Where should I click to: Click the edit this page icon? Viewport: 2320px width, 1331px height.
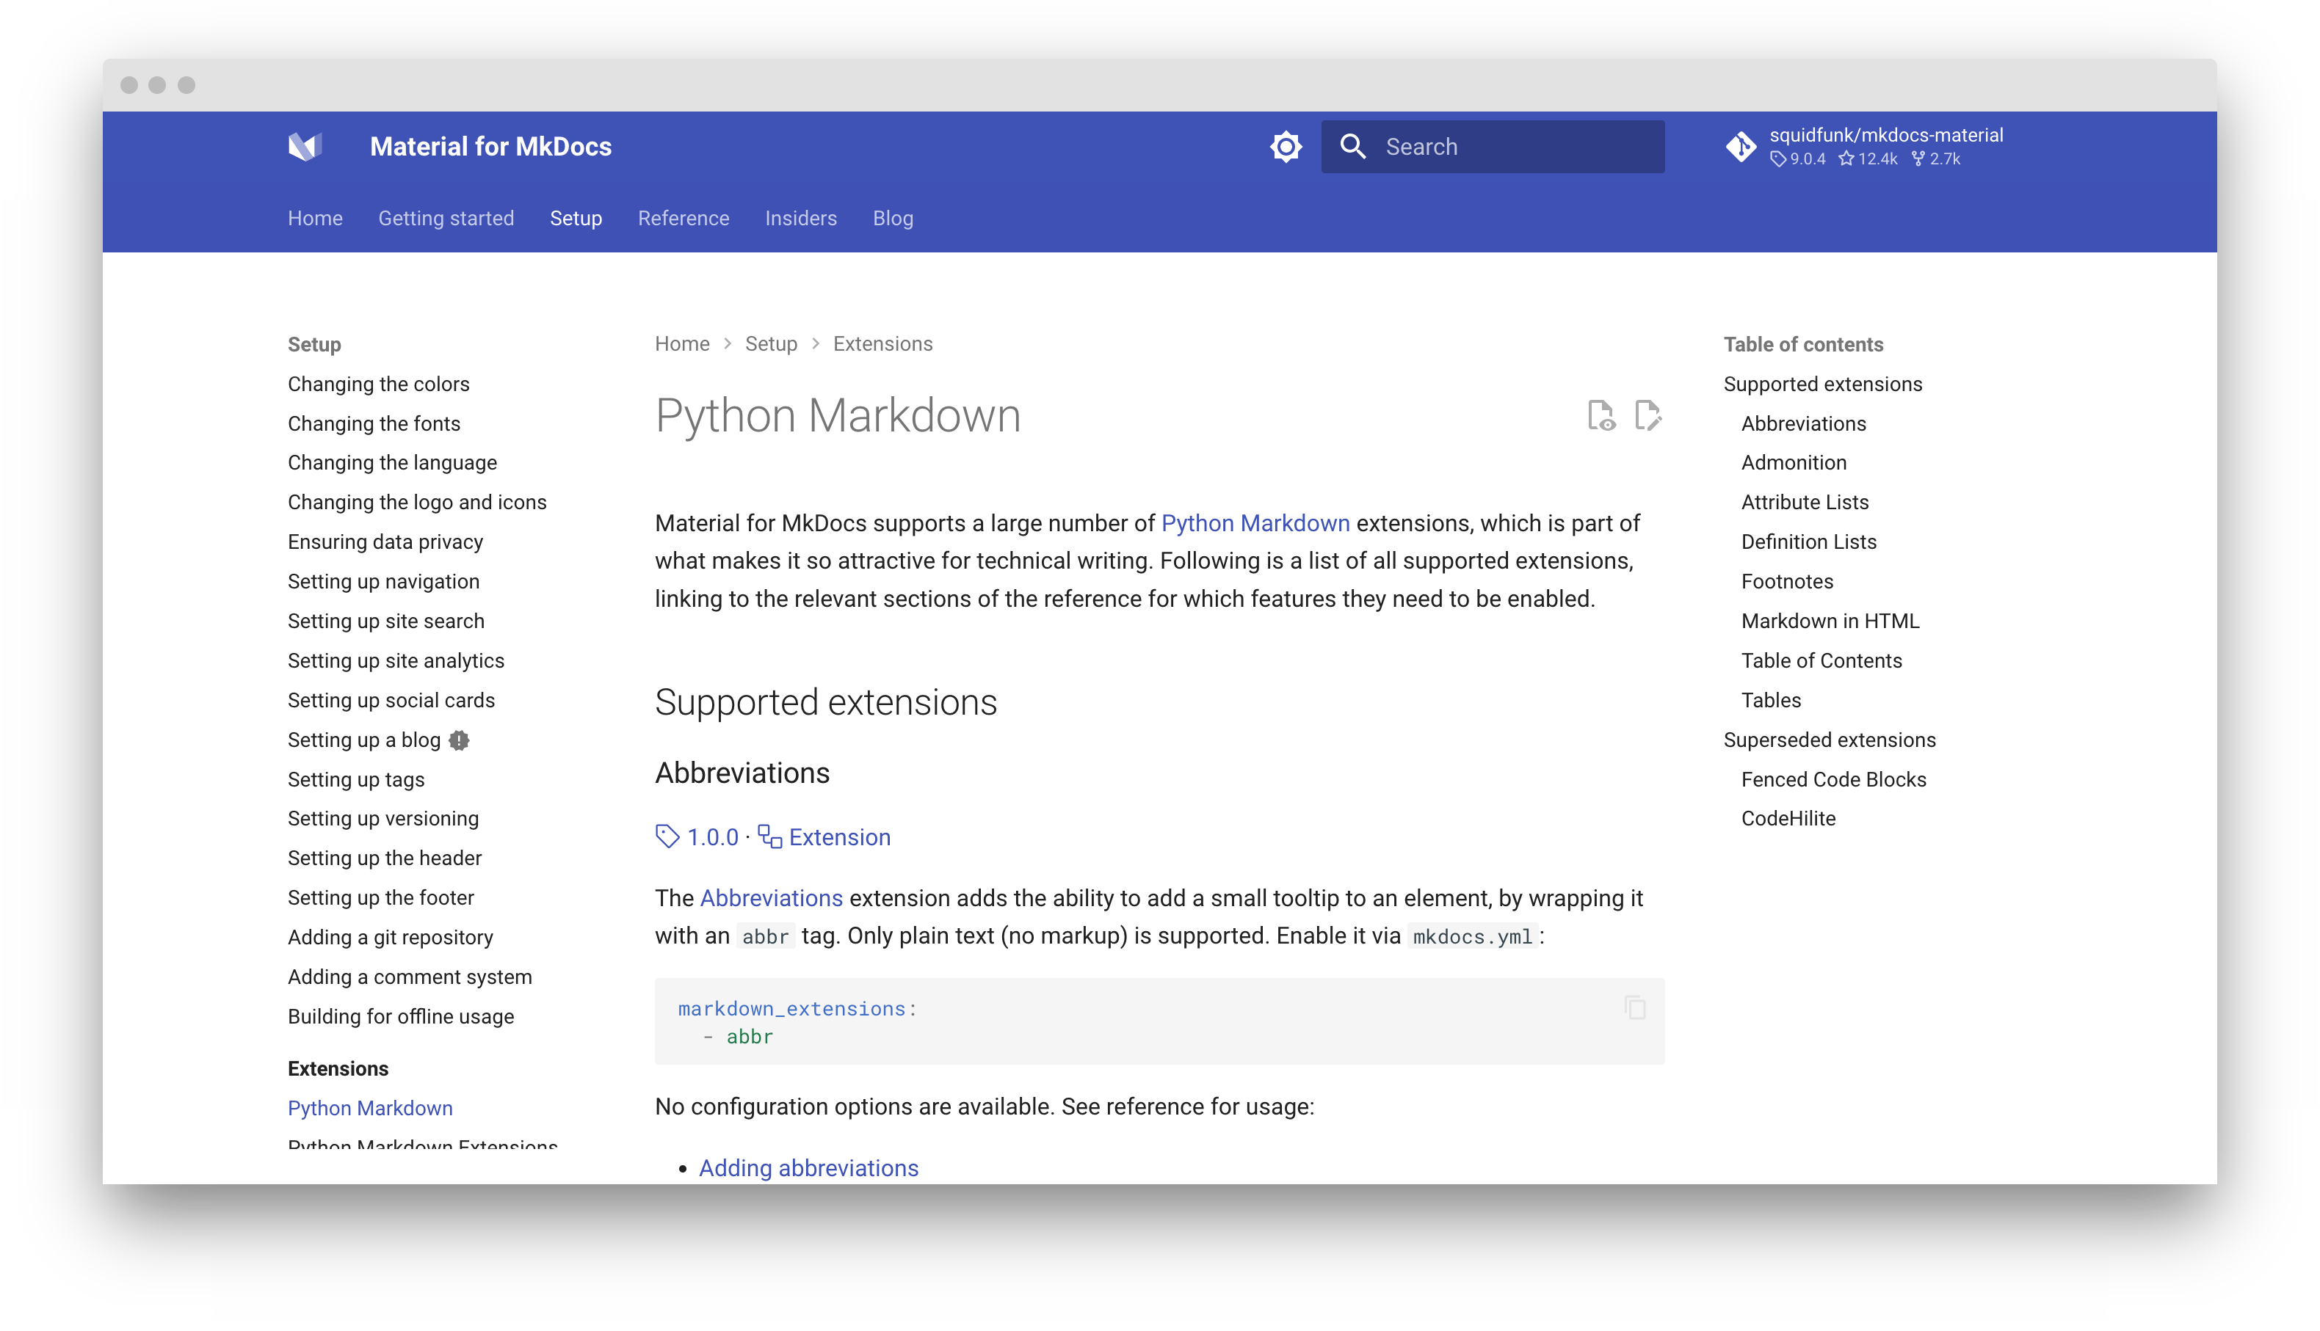pyautogui.click(x=1647, y=415)
